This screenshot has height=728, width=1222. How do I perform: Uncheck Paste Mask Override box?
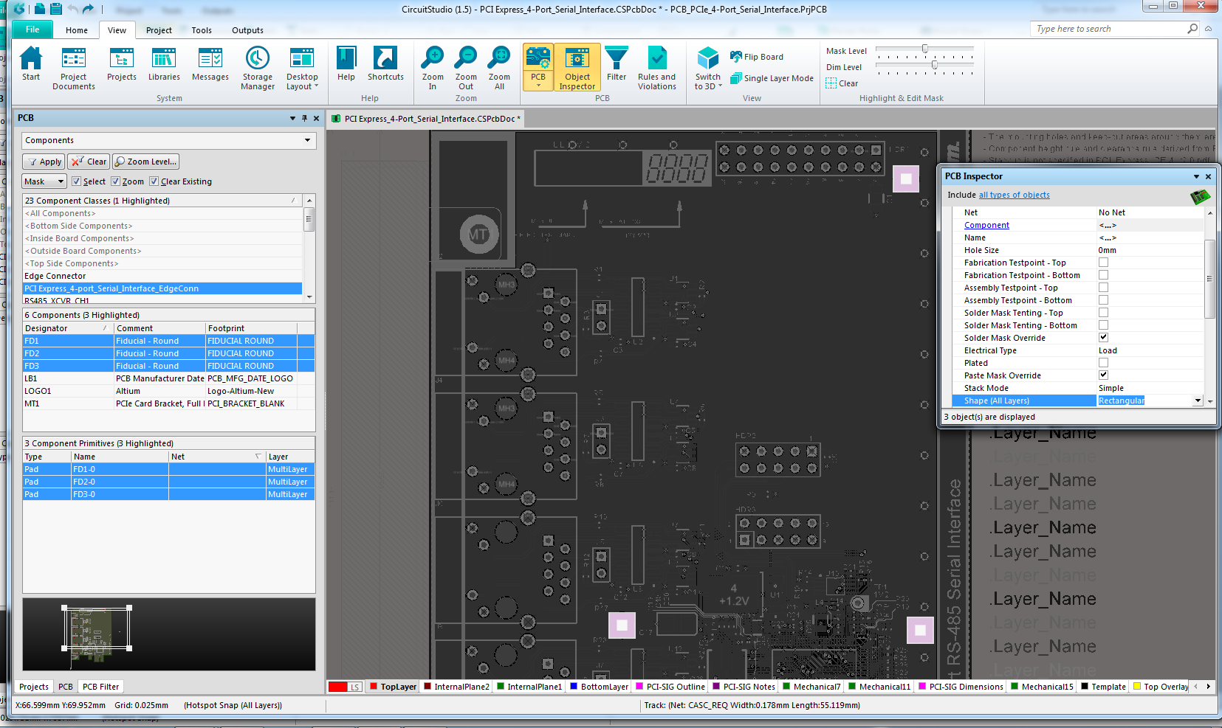click(1103, 375)
